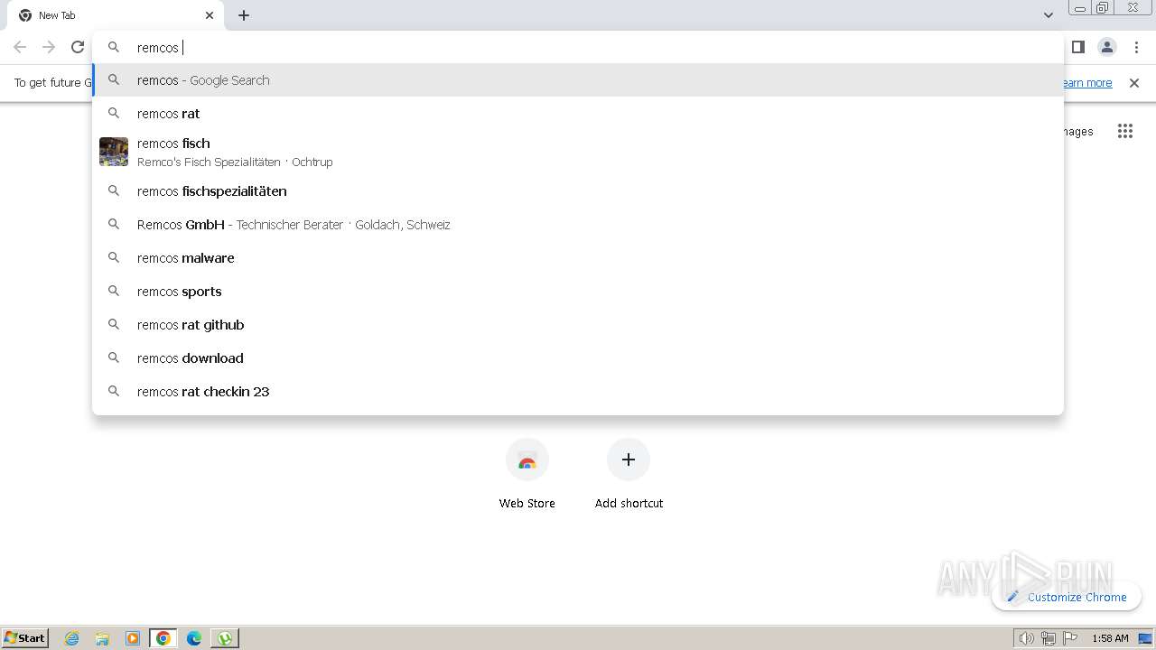Viewport: 1156px width, 650px height.
Task: Open the profile avatar menu
Action: (1107, 47)
